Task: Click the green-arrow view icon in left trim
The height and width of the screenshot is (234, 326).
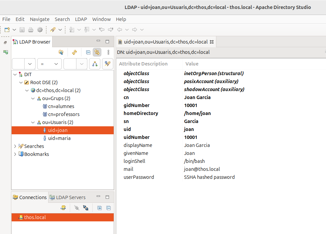Action: (x=6, y=52)
